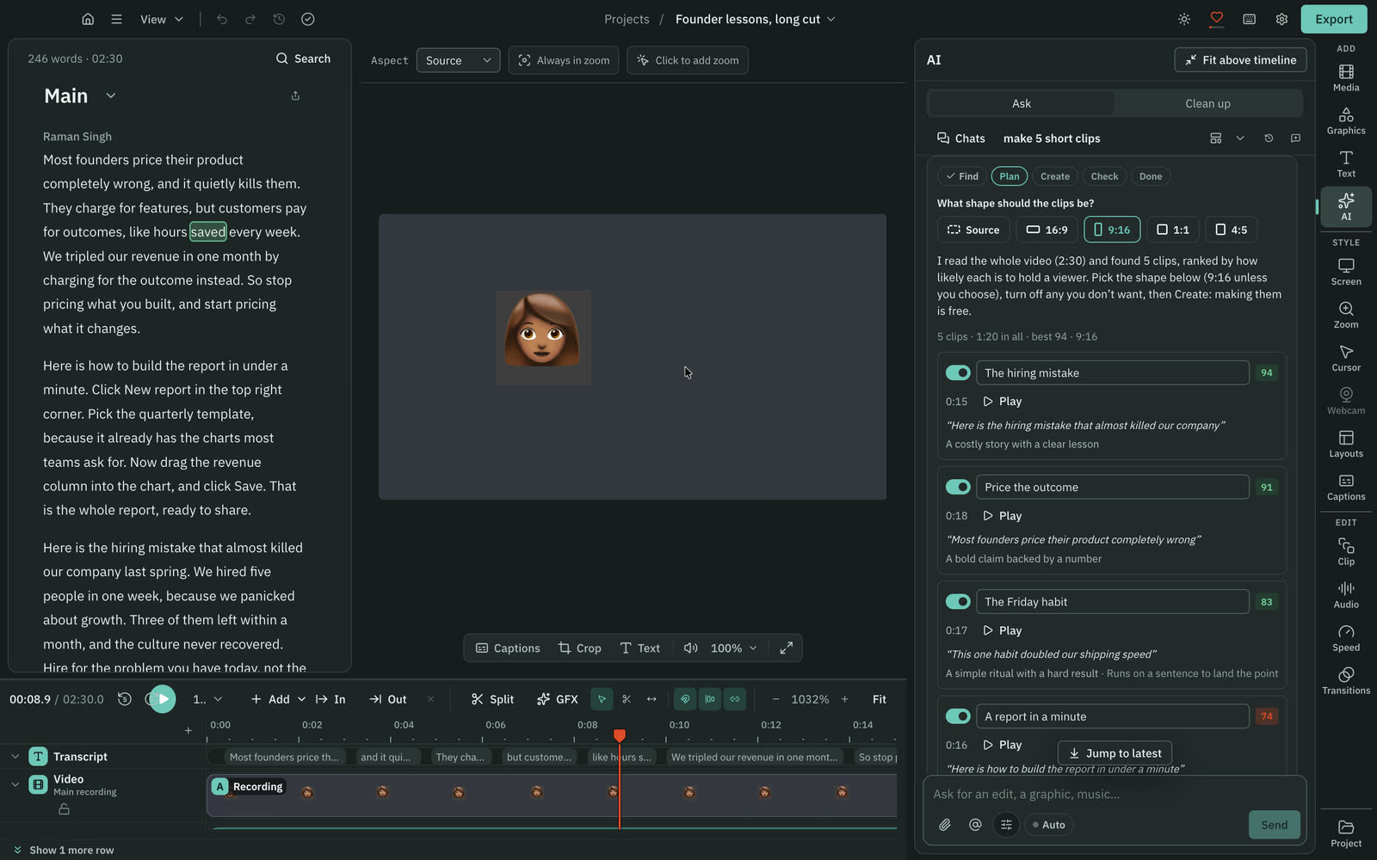Click the attach file paperclip icon
The height and width of the screenshot is (860, 1377).
coord(945,825)
